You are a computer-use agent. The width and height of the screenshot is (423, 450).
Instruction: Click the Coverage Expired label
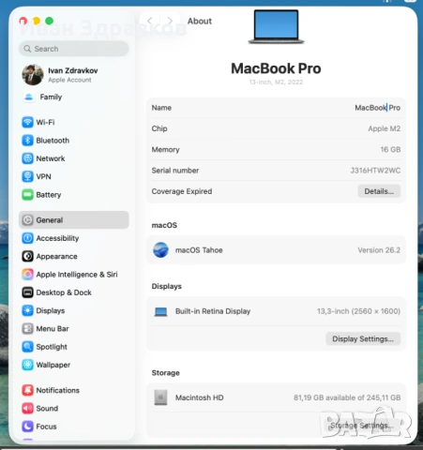pos(182,191)
